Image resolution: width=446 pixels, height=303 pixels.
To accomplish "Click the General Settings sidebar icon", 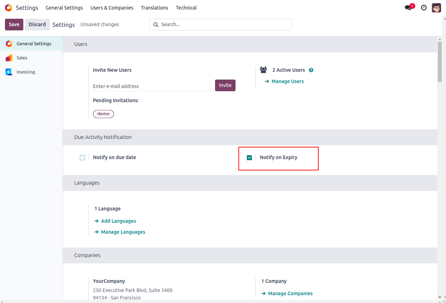I will [9, 44].
